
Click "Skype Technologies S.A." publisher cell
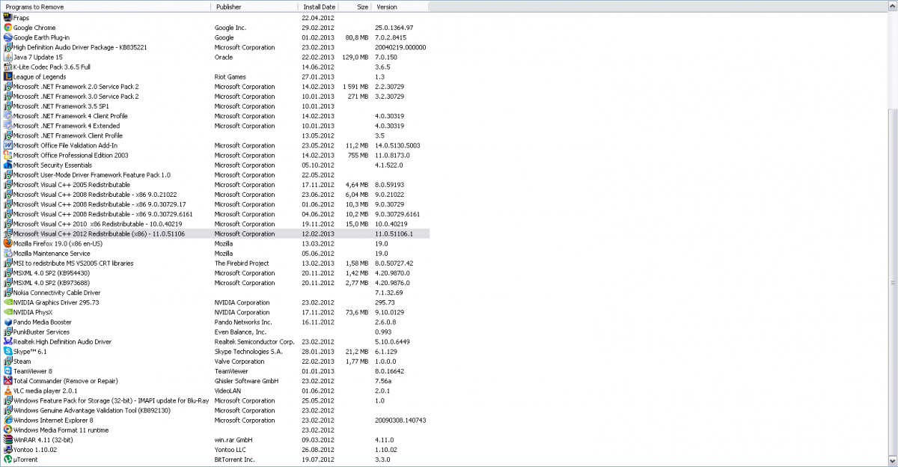[248, 351]
